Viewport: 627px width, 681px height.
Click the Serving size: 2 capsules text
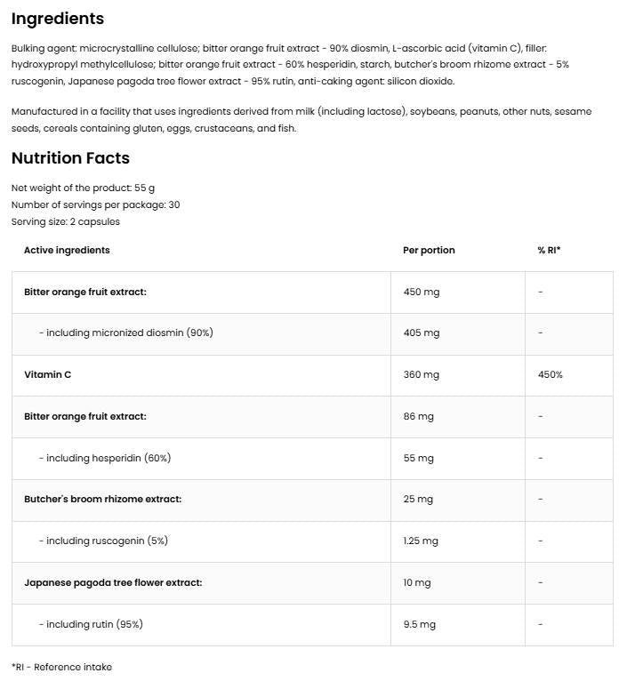point(65,221)
